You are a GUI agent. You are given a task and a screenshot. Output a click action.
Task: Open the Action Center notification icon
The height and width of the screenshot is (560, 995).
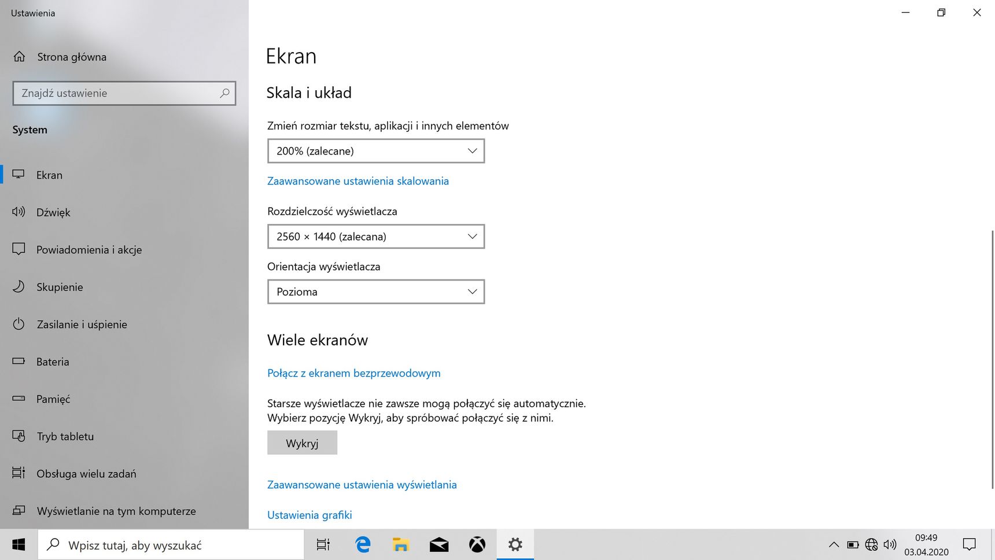click(969, 544)
